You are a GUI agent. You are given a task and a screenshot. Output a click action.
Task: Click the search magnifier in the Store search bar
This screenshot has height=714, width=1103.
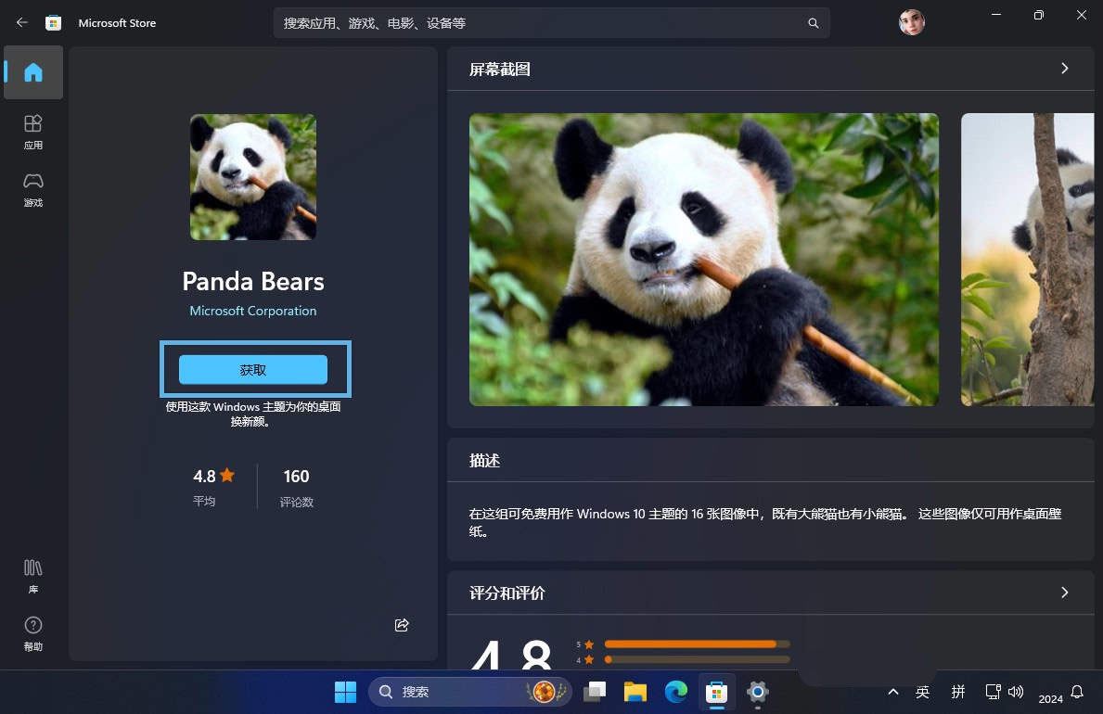pos(813,22)
